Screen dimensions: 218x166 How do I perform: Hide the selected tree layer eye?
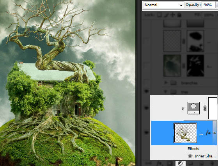pyautogui.click(x=146, y=132)
